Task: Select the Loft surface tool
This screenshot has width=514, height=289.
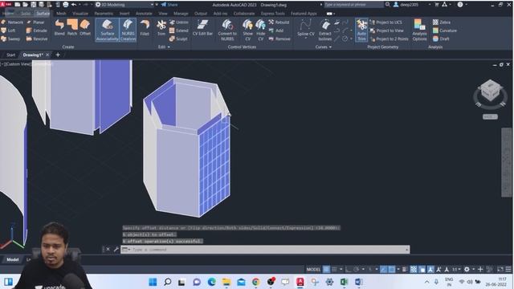Action: (x=8, y=31)
